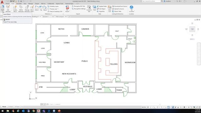201x113 pixels.
Task: Click the Plot printer icon in quick access toolbar
Action: point(21,1)
